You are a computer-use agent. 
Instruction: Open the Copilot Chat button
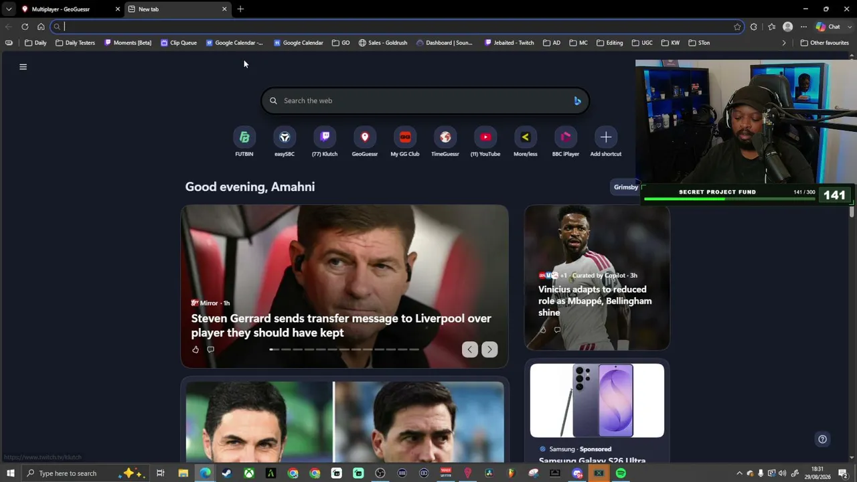point(828,27)
